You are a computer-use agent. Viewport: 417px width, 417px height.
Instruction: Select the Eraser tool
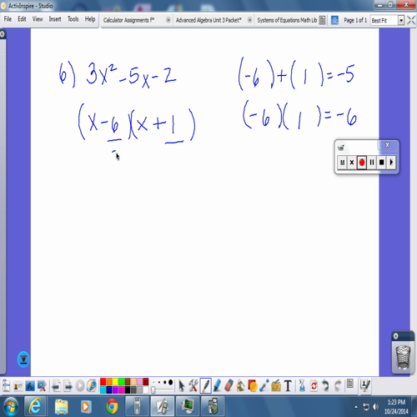(x=229, y=386)
